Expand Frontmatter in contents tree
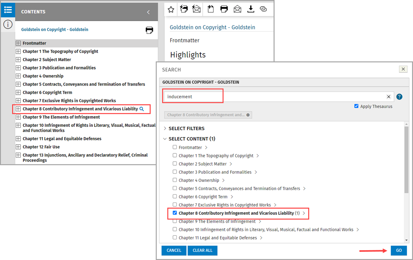The height and width of the screenshot is (260, 413). [x=18, y=43]
